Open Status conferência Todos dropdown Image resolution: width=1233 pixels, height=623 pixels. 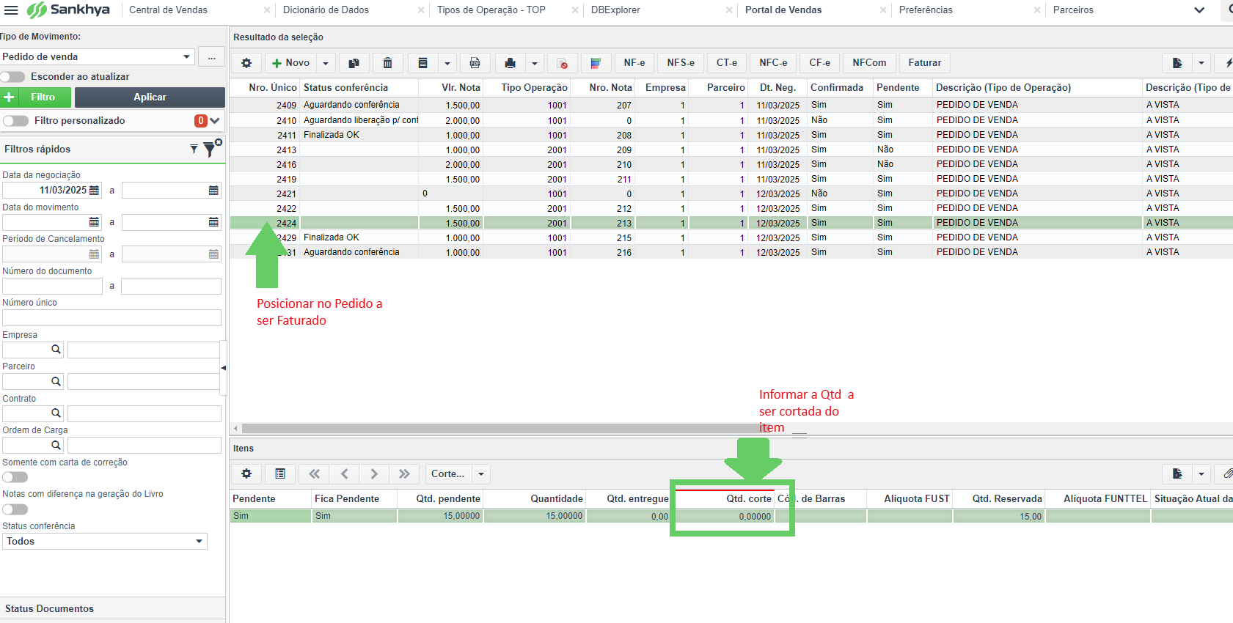coord(105,542)
